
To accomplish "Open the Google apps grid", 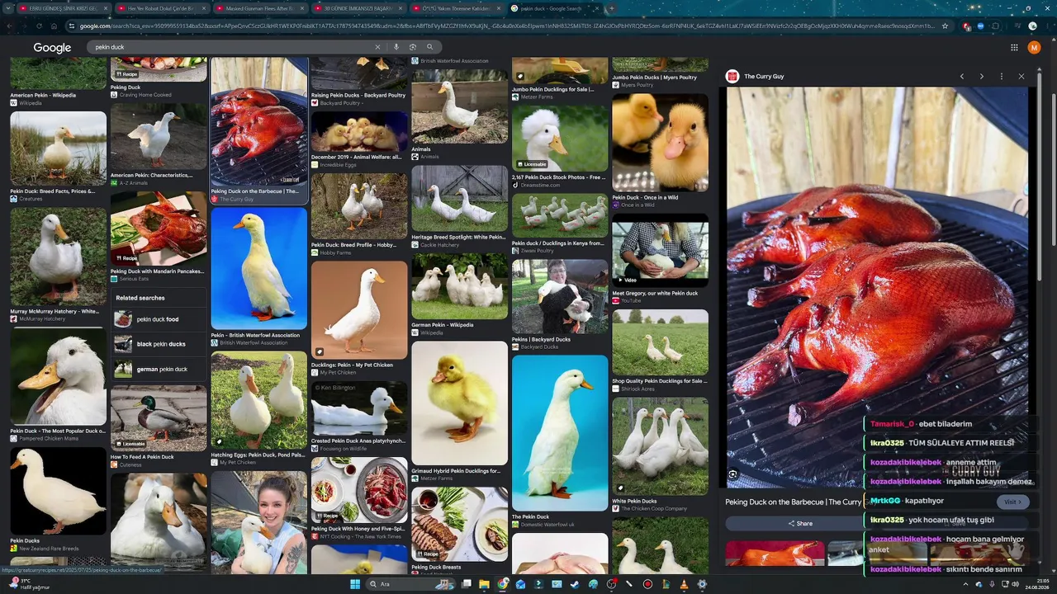I will pyautogui.click(x=1014, y=48).
